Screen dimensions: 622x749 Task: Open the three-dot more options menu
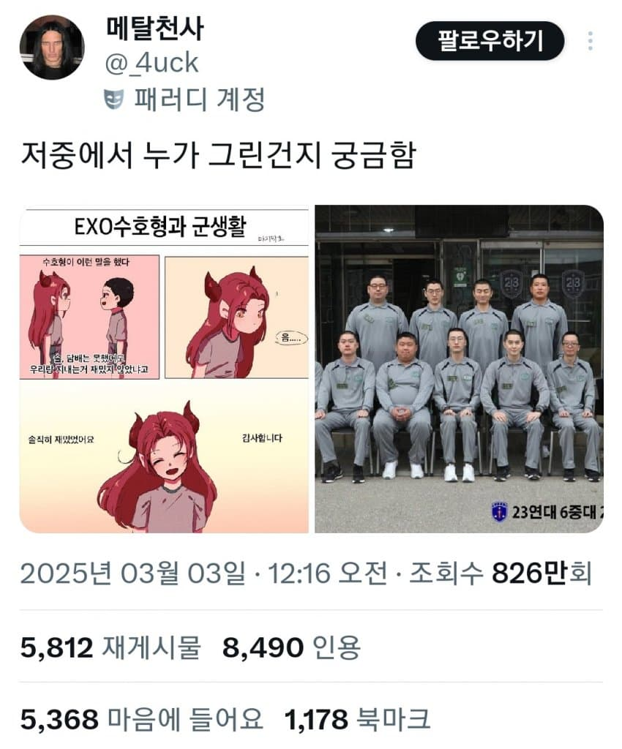click(591, 41)
